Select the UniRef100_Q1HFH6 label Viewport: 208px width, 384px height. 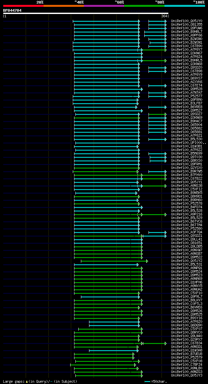point(187,282)
